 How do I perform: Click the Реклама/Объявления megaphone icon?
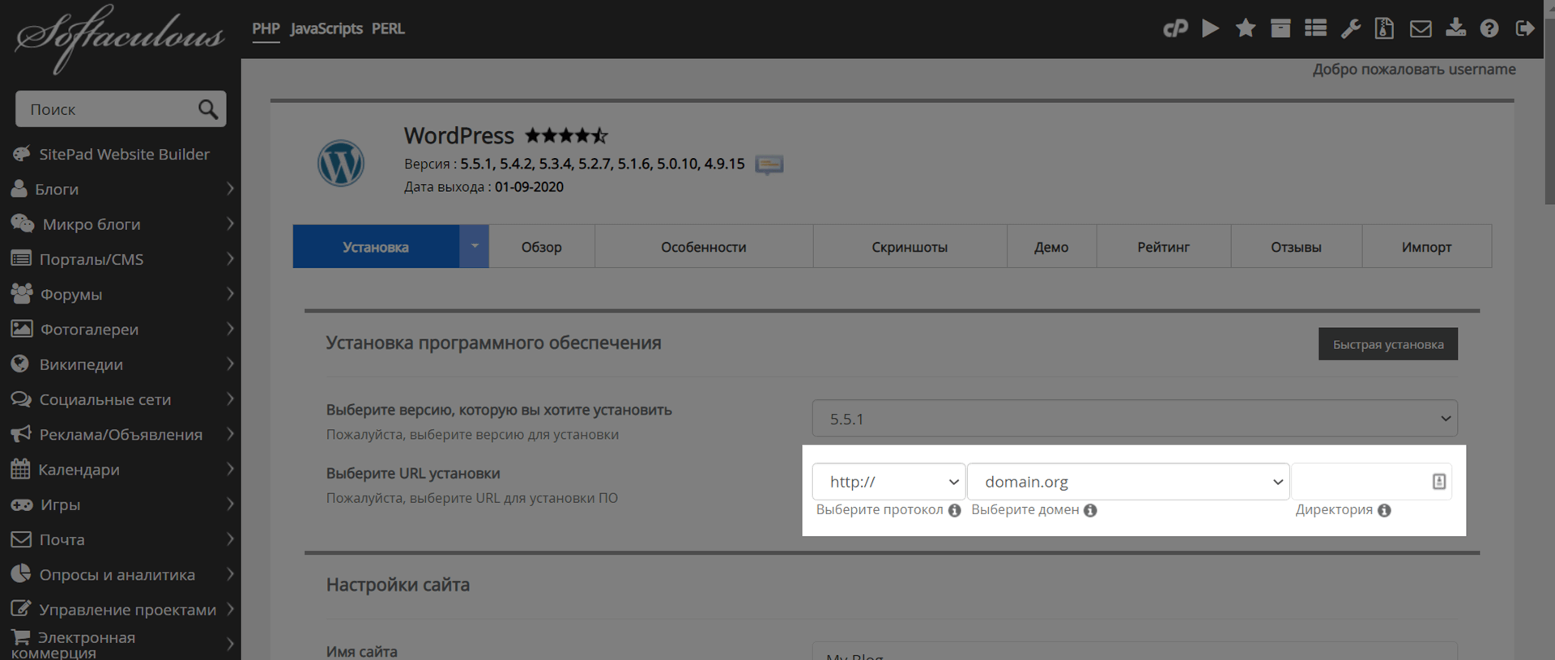[x=21, y=434]
